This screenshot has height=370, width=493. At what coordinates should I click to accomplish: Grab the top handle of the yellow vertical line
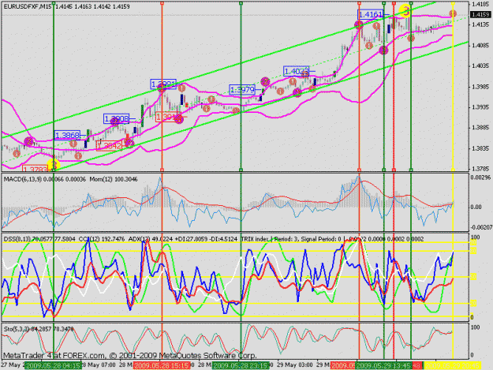click(453, 3)
